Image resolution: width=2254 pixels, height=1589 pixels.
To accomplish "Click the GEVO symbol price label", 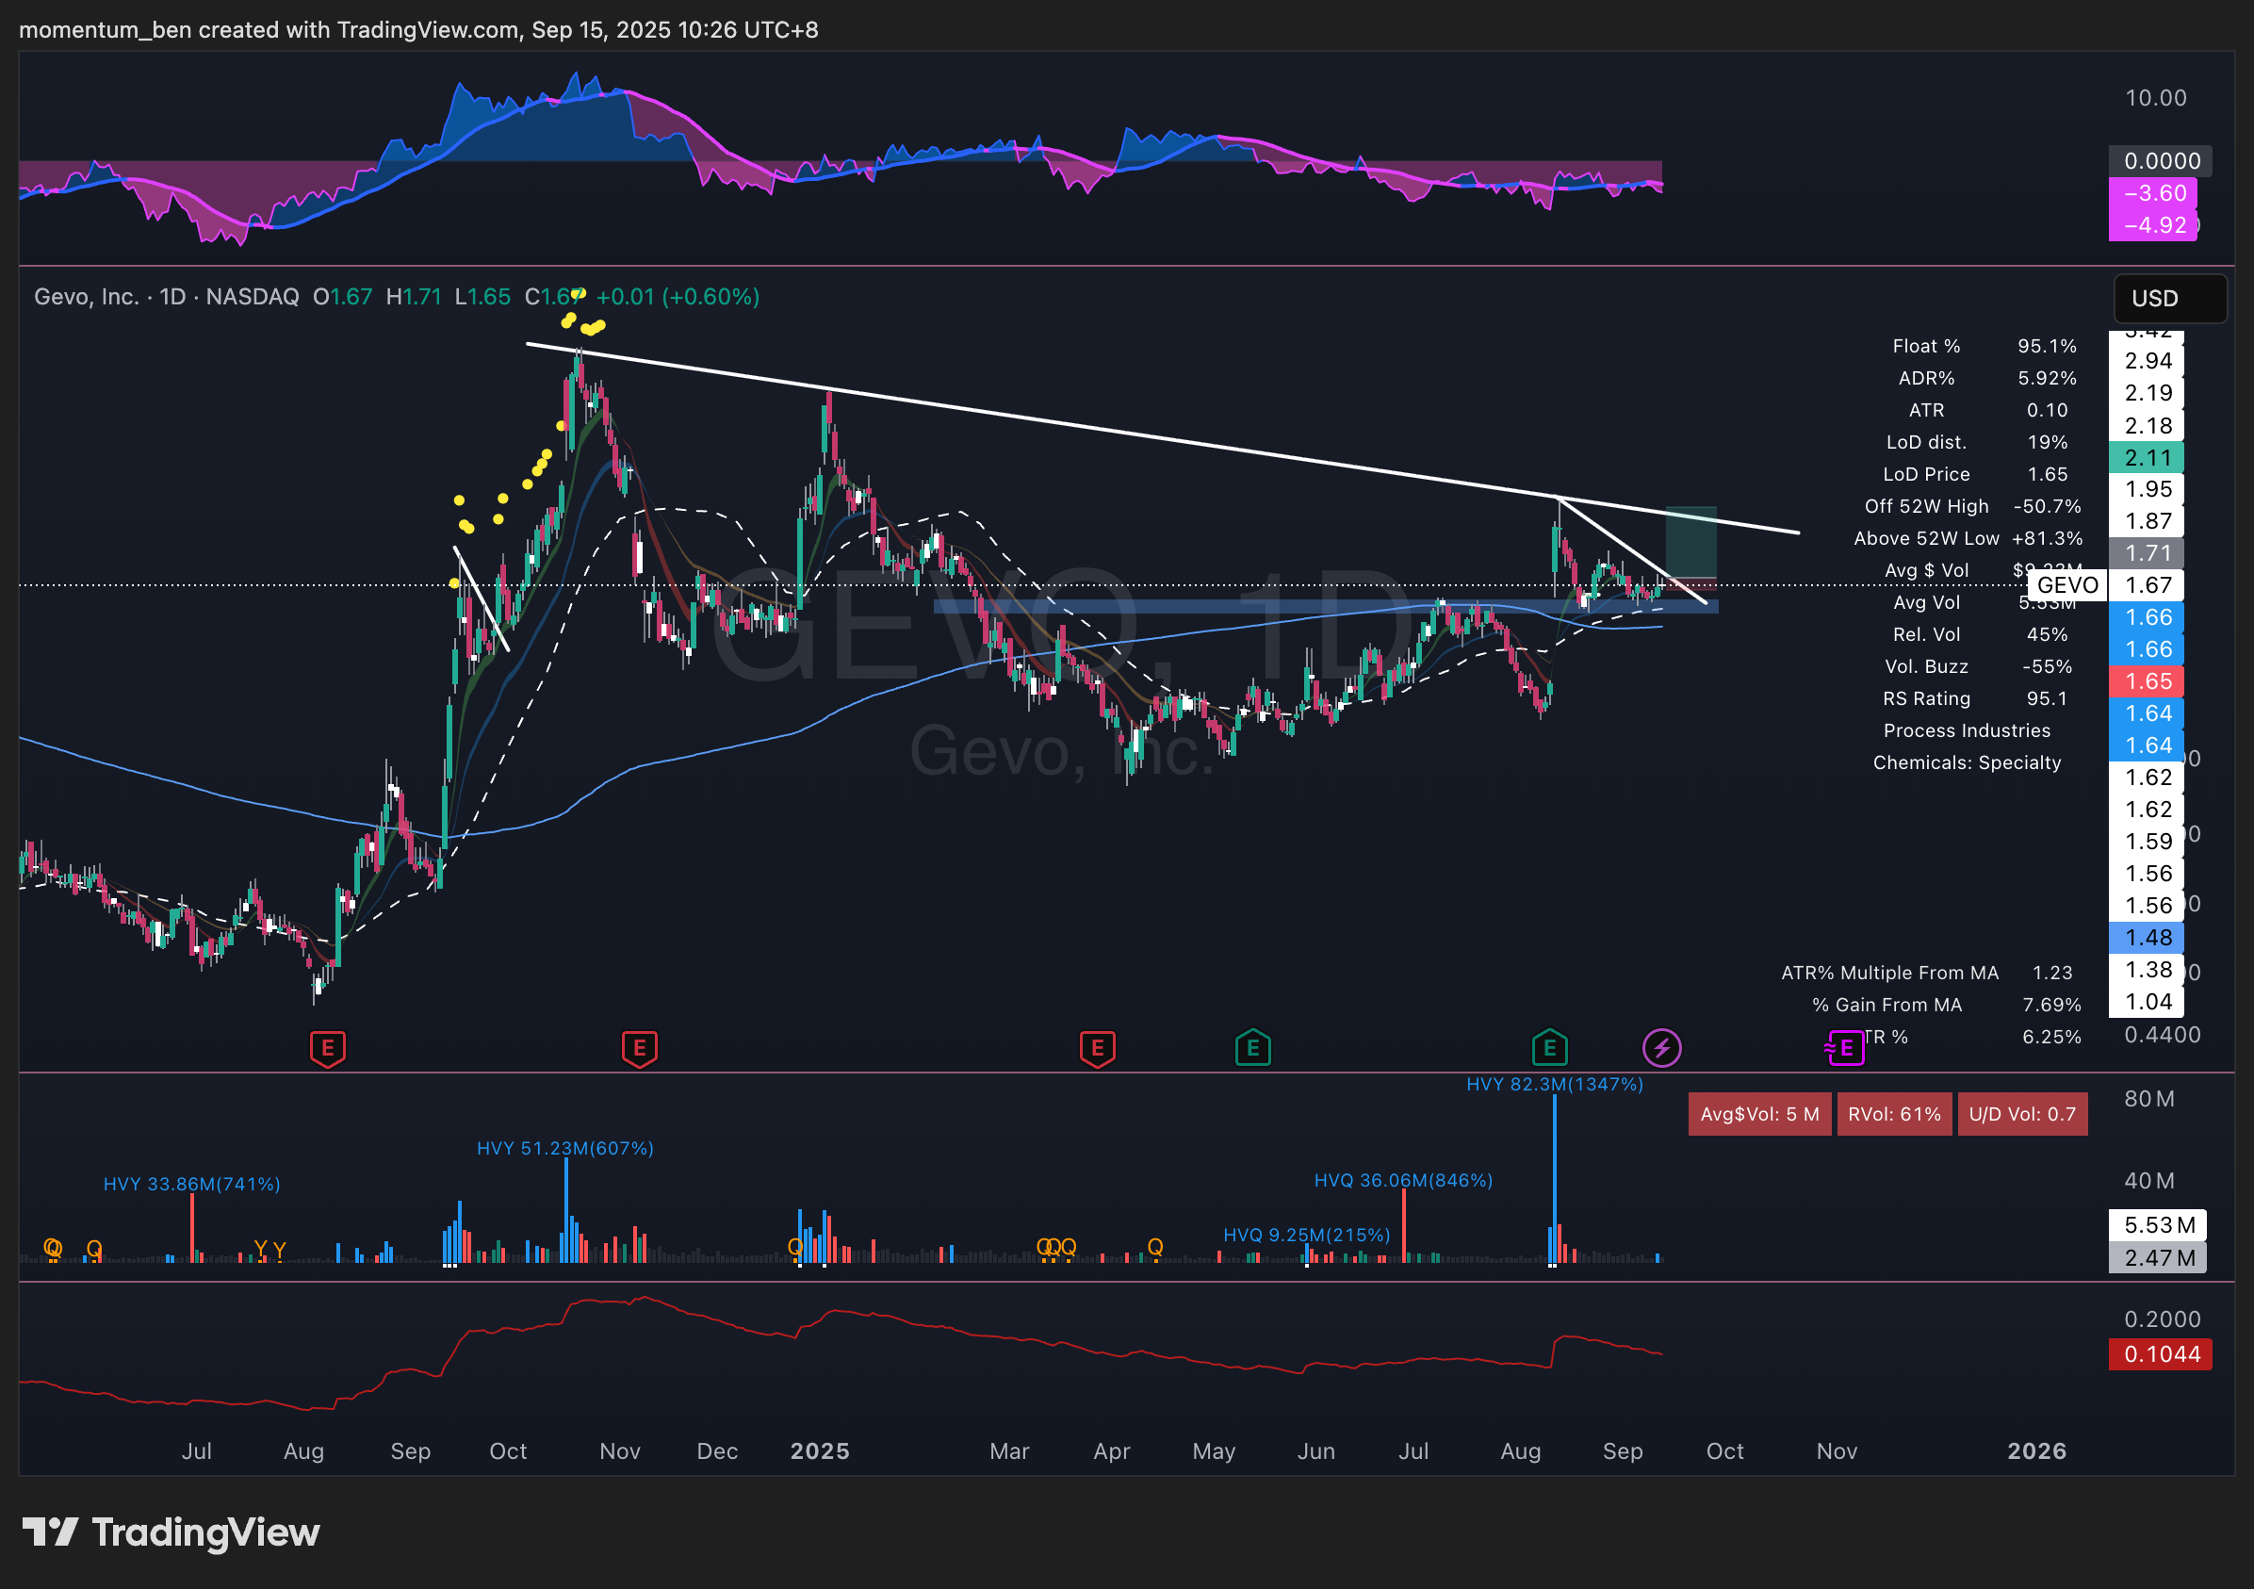I will coord(2066,585).
